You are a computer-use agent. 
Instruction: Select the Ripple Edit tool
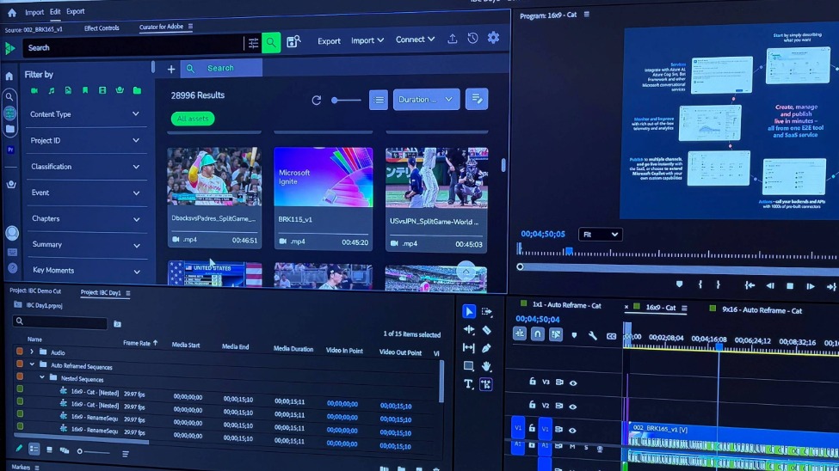click(469, 330)
